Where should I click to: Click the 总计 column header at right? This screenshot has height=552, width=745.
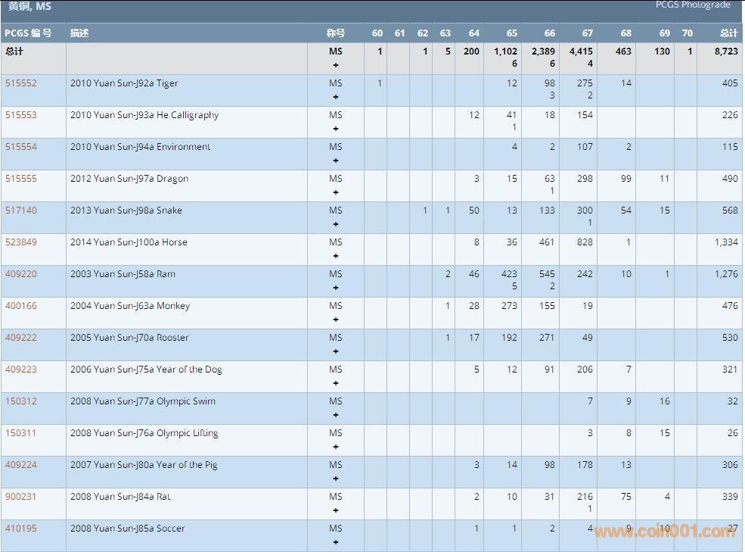click(728, 33)
